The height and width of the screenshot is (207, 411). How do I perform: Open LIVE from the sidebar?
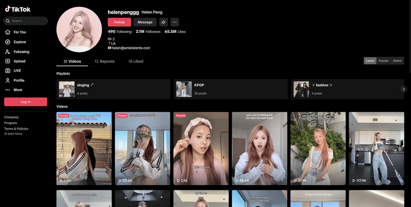click(8, 71)
